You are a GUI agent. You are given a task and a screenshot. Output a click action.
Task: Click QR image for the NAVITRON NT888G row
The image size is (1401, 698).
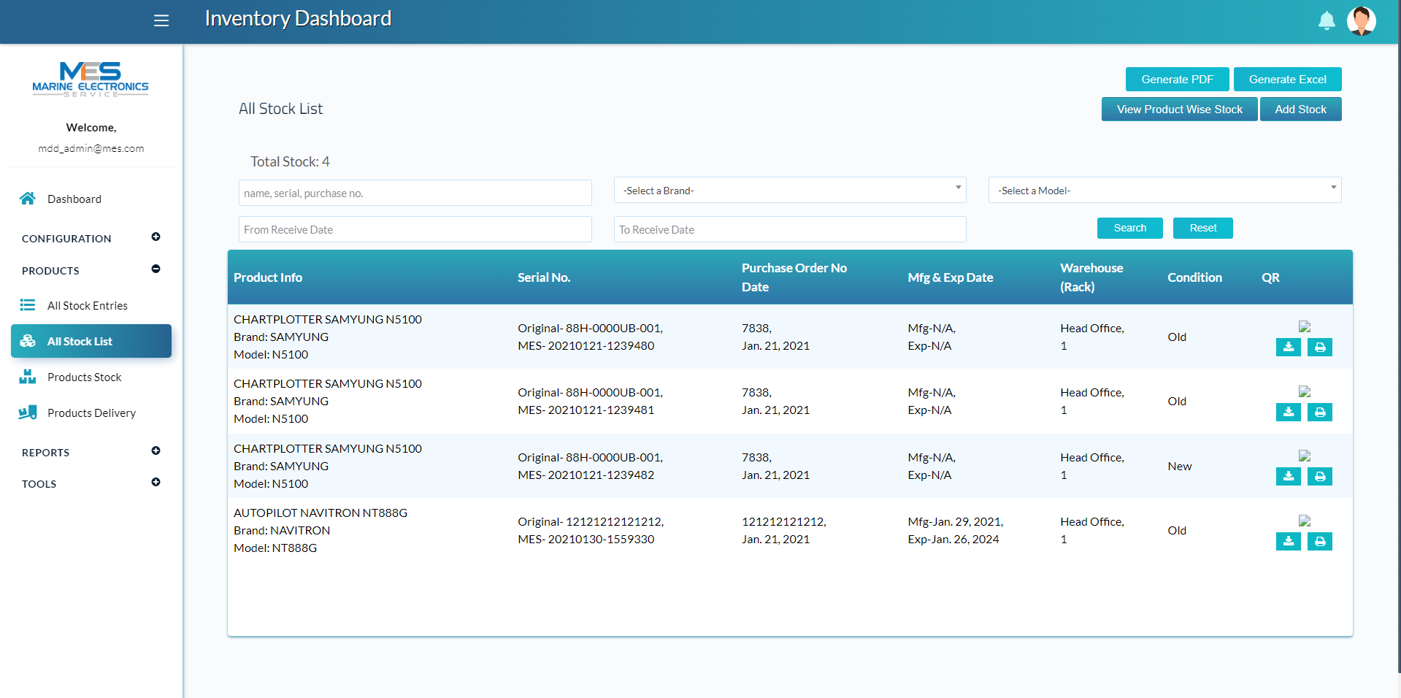tap(1305, 521)
